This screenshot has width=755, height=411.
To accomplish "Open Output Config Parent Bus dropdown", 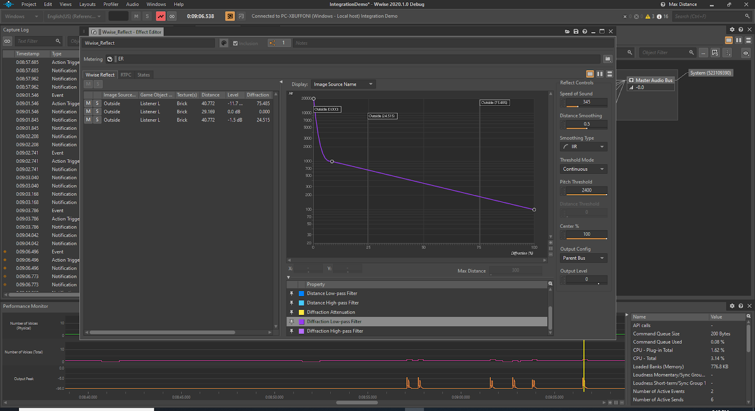I will pos(584,258).
